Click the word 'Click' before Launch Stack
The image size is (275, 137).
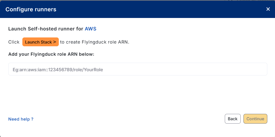point(14,42)
